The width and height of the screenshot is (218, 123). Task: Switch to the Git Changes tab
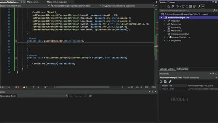tap(183, 69)
